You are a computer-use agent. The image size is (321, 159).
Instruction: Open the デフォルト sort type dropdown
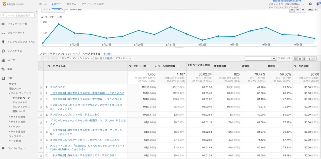(123, 58)
